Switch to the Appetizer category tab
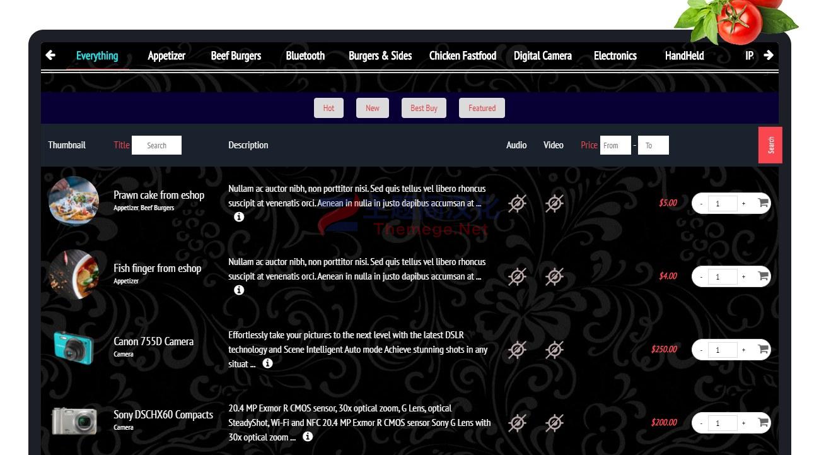 [x=166, y=56]
